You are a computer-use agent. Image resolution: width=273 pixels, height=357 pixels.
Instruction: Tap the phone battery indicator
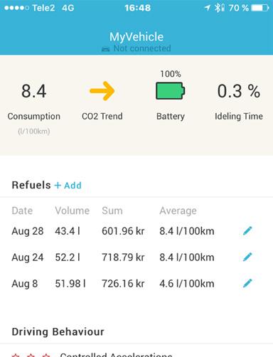click(260, 8)
